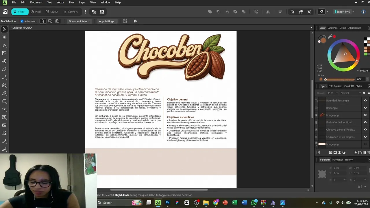Open the Document menu
This screenshot has width=370, height=208.
(x=36, y=2)
